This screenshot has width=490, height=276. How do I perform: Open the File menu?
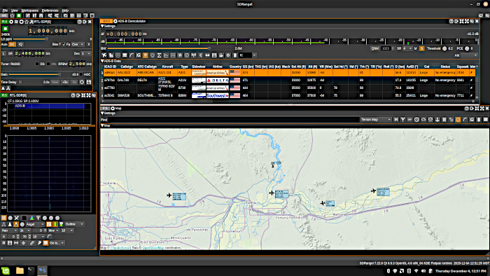click(5, 11)
